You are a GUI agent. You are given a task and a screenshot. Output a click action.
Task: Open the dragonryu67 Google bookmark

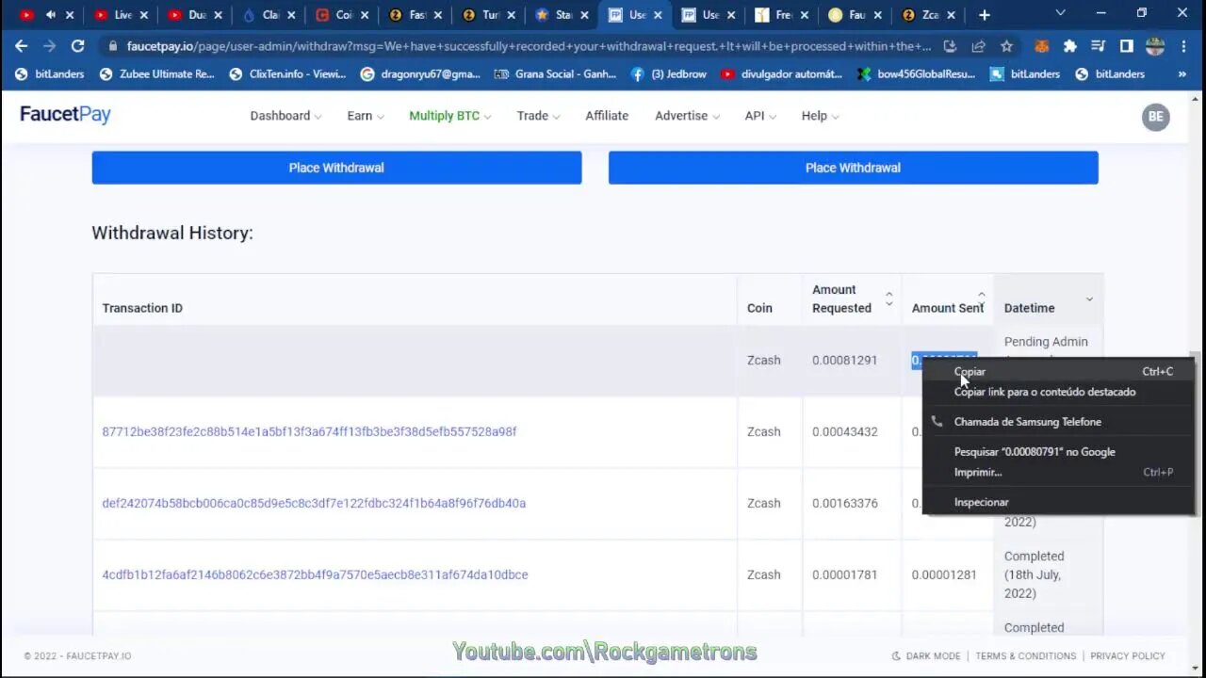pyautogui.click(x=420, y=73)
